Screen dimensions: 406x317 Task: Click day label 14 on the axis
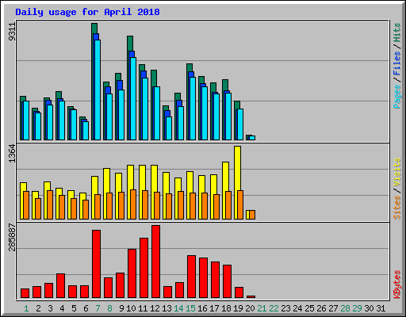[178, 308]
